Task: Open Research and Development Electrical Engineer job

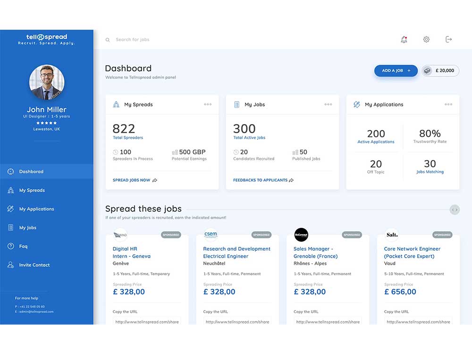Action: (236, 253)
